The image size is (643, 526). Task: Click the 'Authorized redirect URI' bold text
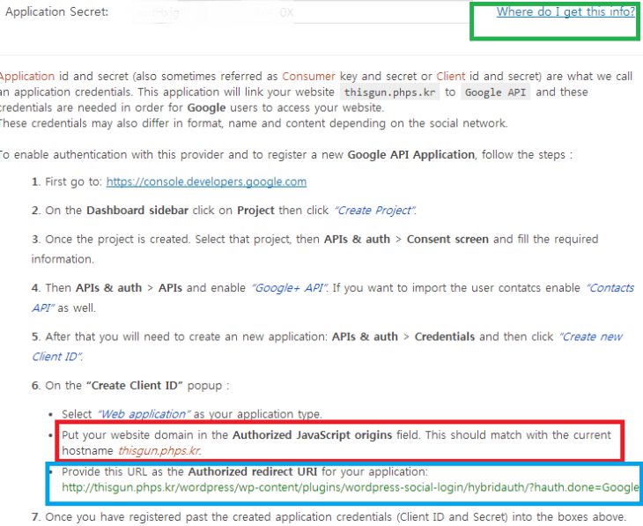point(253,472)
